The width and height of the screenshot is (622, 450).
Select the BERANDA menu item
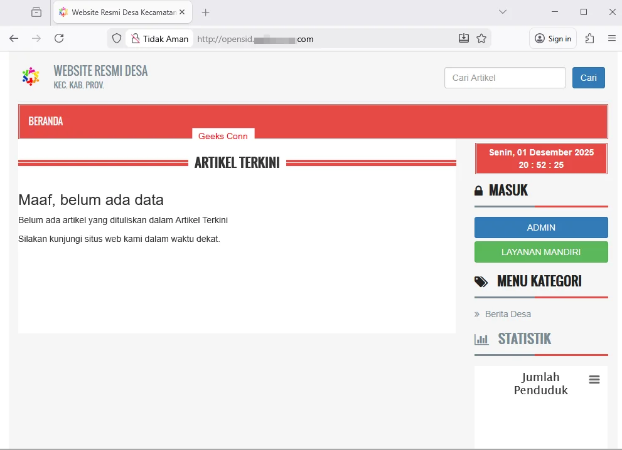point(45,121)
